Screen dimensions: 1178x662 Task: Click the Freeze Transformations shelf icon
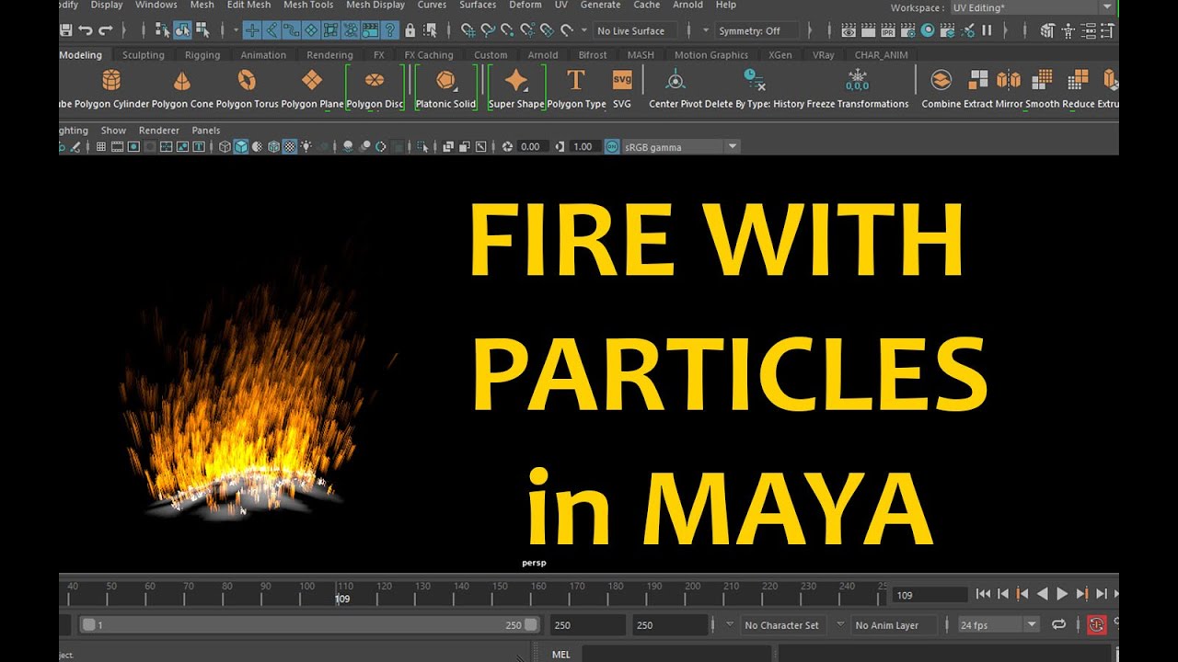(858, 80)
